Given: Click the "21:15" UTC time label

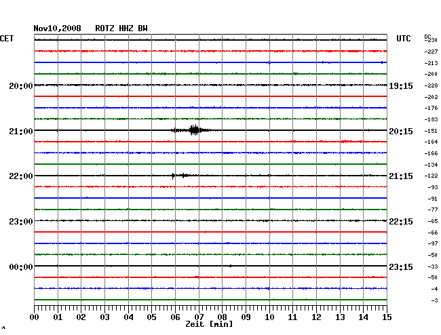Looking at the screenshot, I should pyautogui.click(x=401, y=176).
